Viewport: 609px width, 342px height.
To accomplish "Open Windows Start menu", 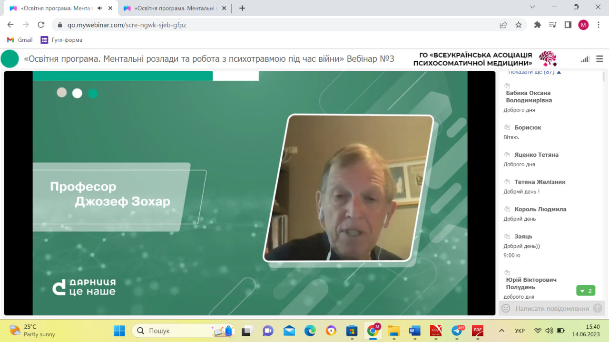I will 119,331.
